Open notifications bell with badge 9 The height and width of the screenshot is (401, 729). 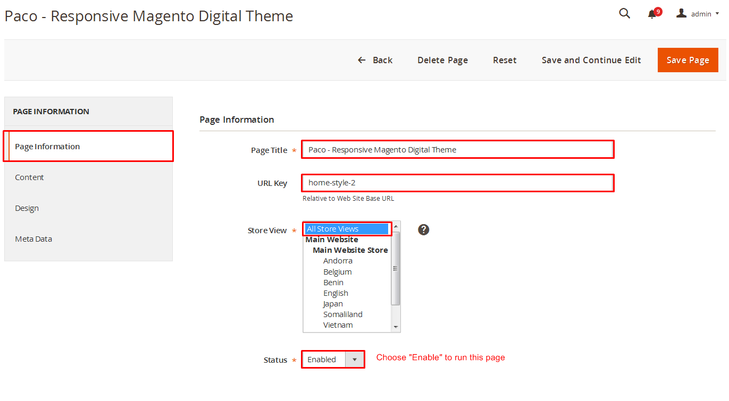653,13
